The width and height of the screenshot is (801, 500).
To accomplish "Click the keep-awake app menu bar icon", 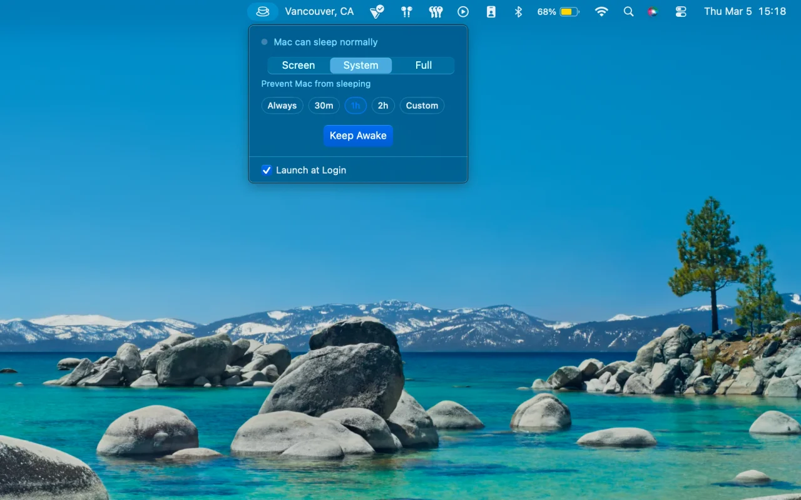I will click(263, 11).
